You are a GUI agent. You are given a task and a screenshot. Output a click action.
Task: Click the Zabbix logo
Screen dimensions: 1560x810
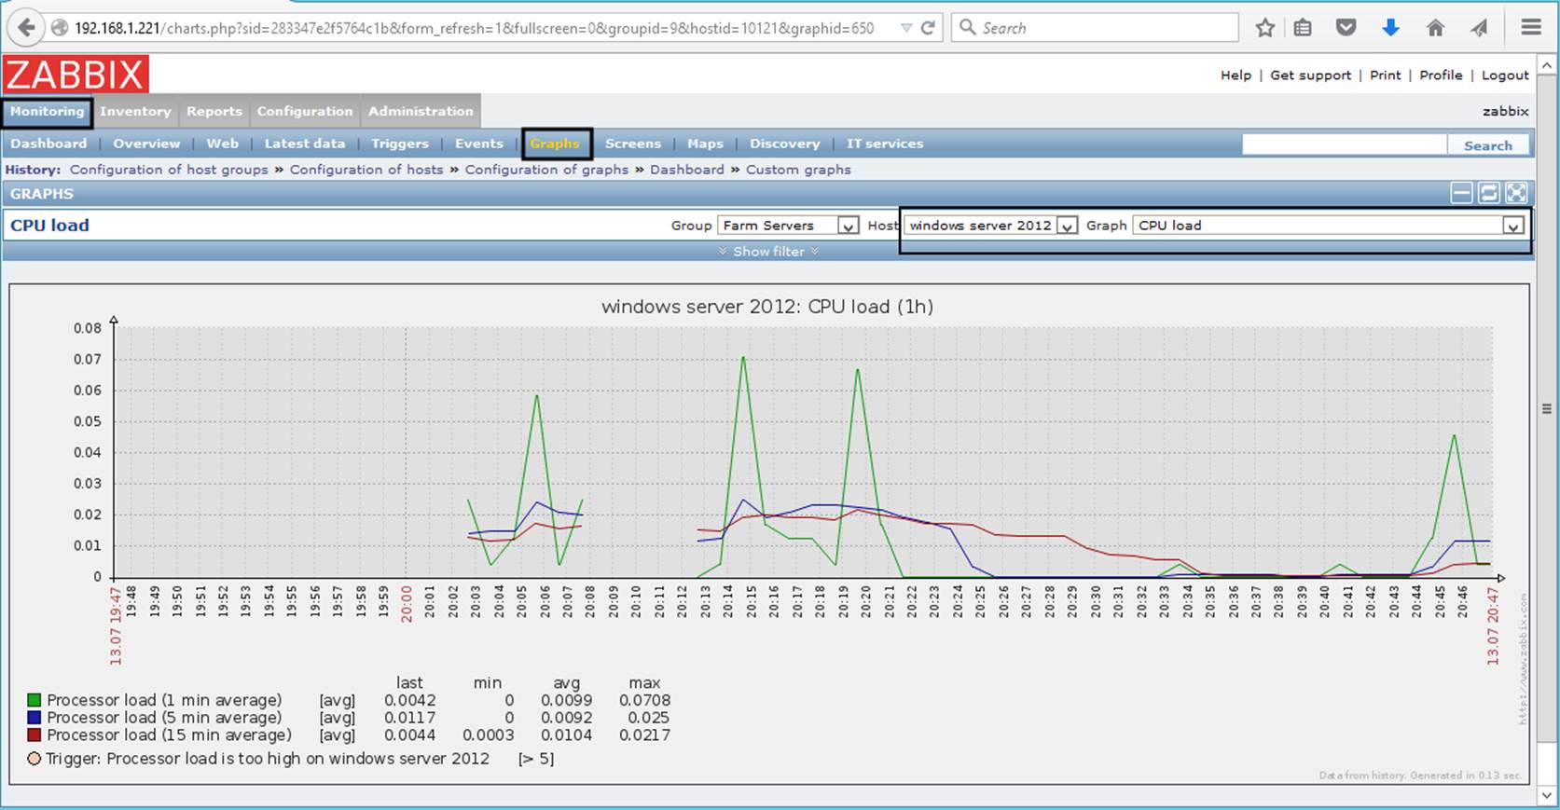pyautogui.click(x=76, y=75)
